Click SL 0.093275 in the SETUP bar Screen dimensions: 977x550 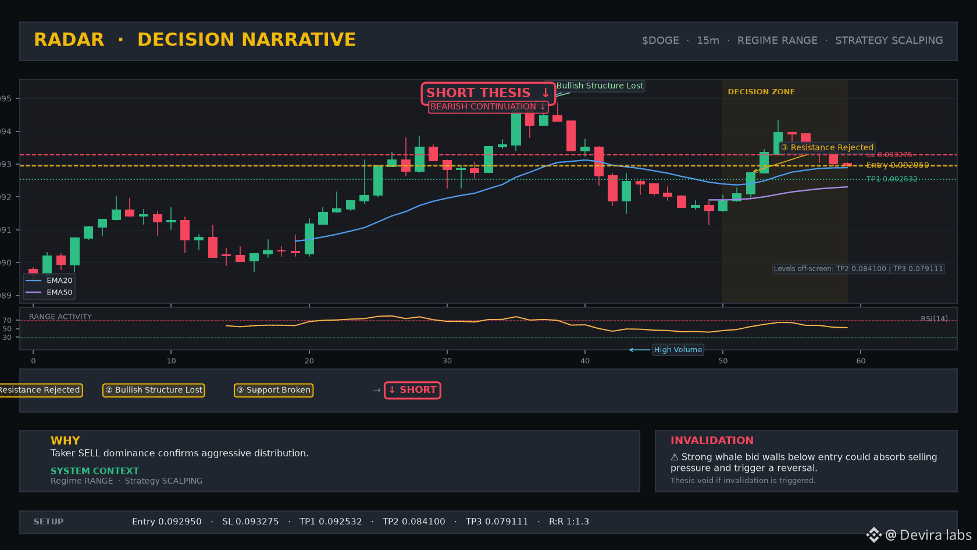tap(250, 521)
